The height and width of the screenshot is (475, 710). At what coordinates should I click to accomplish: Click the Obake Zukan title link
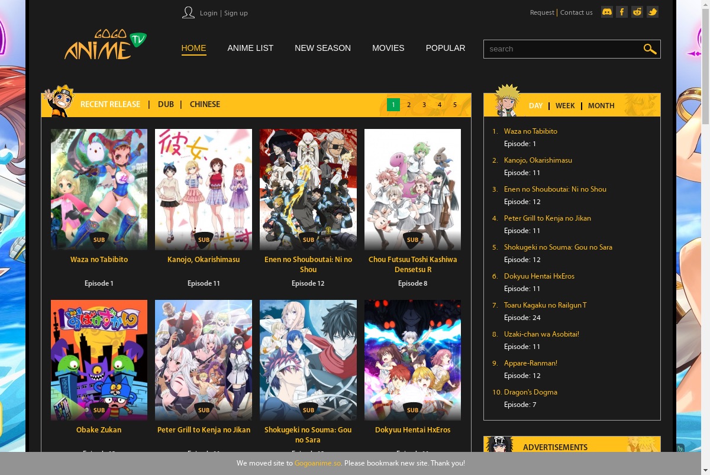(99, 430)
